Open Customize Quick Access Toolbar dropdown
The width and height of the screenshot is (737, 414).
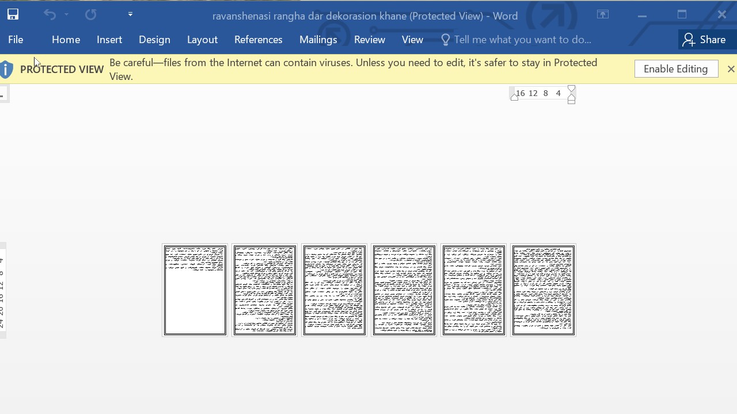coord(130,14)
